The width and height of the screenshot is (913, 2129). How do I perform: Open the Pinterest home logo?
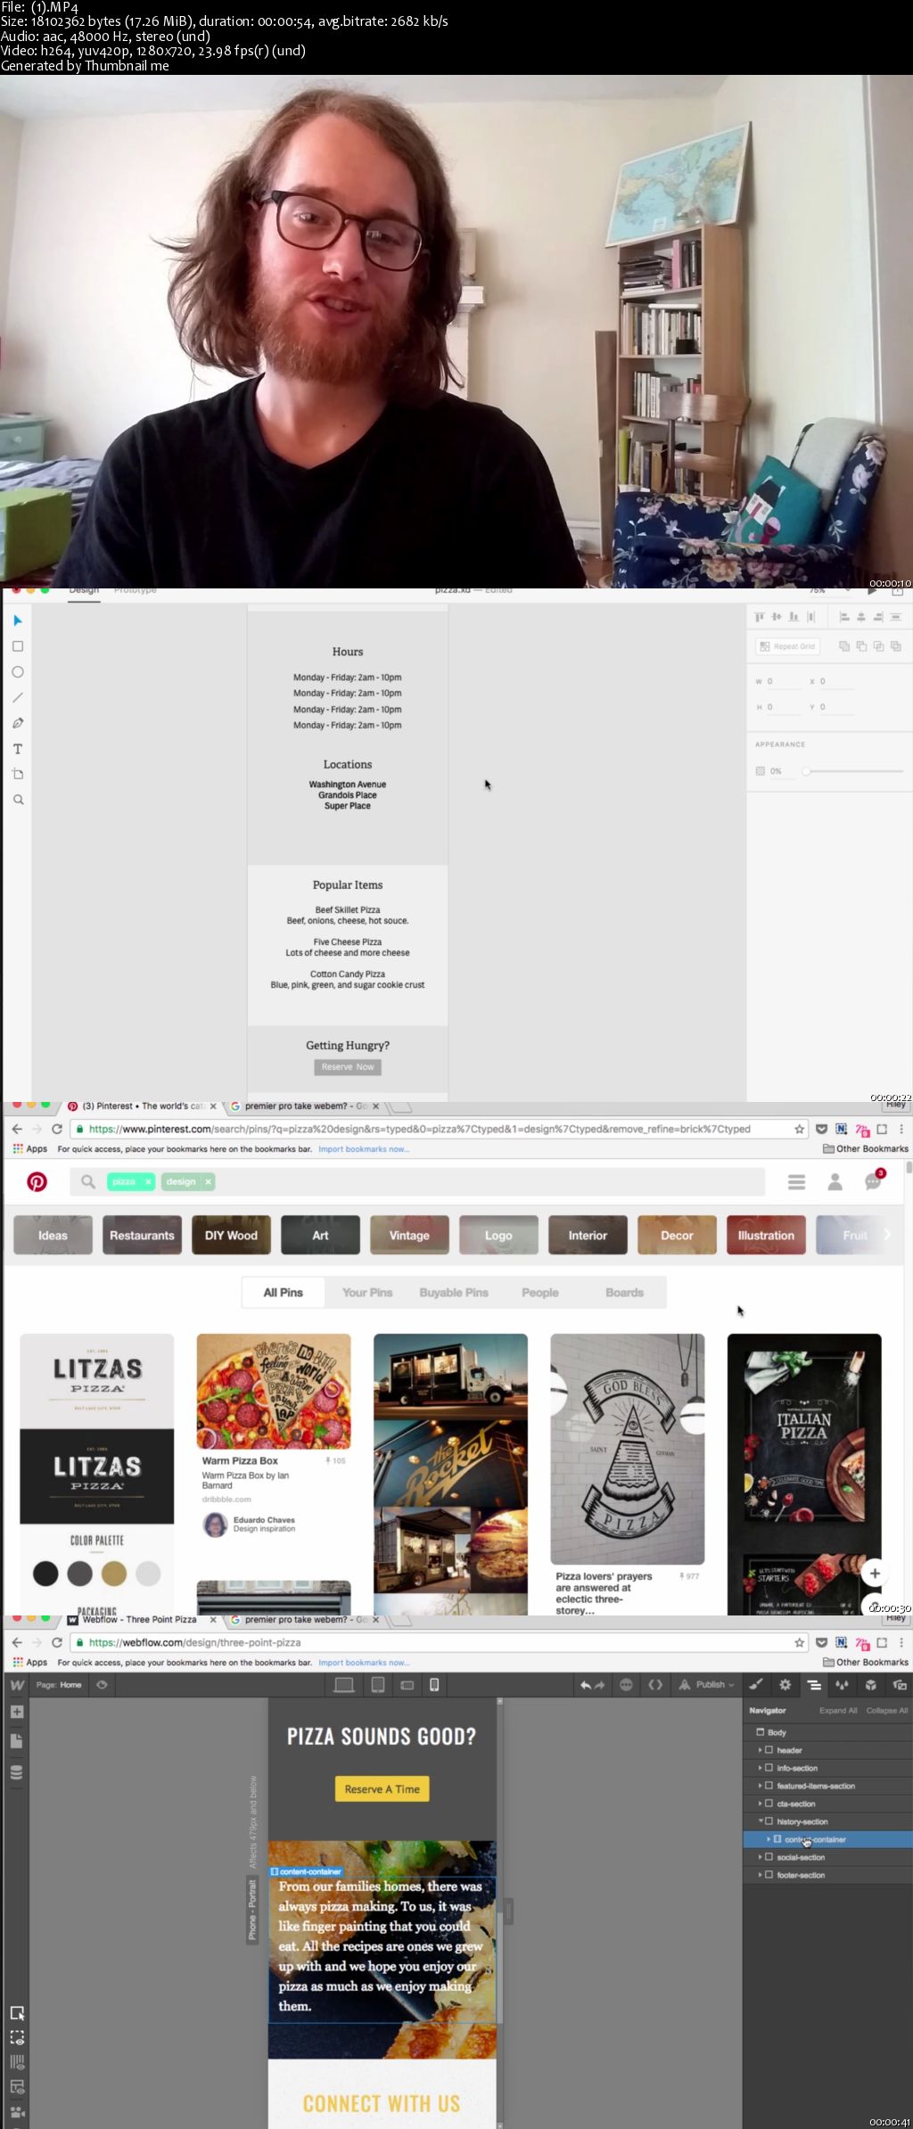[x=37, y=1182]
